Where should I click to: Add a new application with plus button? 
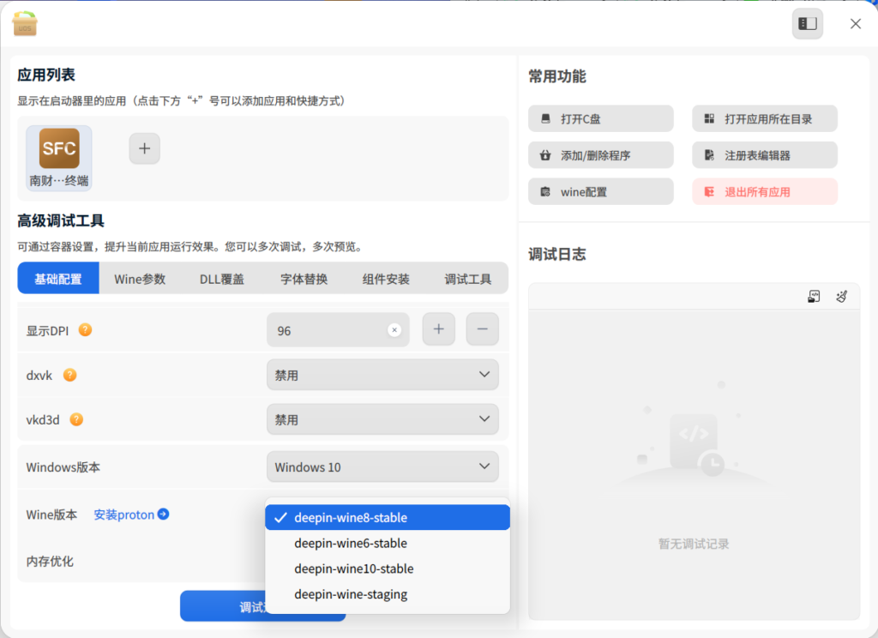[x=144, y=148]
